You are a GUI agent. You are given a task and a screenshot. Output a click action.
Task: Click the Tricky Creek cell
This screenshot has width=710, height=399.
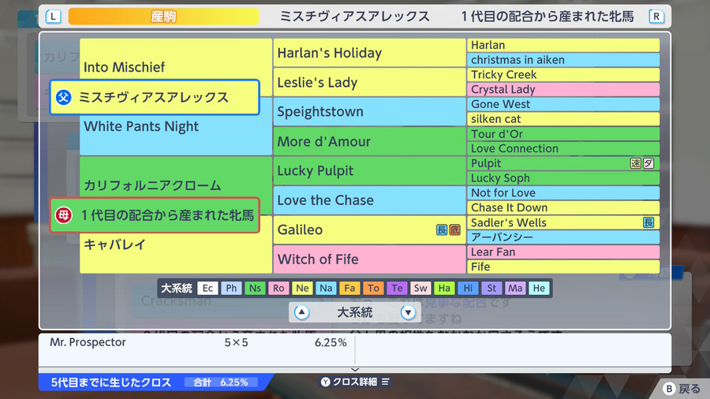563,75
